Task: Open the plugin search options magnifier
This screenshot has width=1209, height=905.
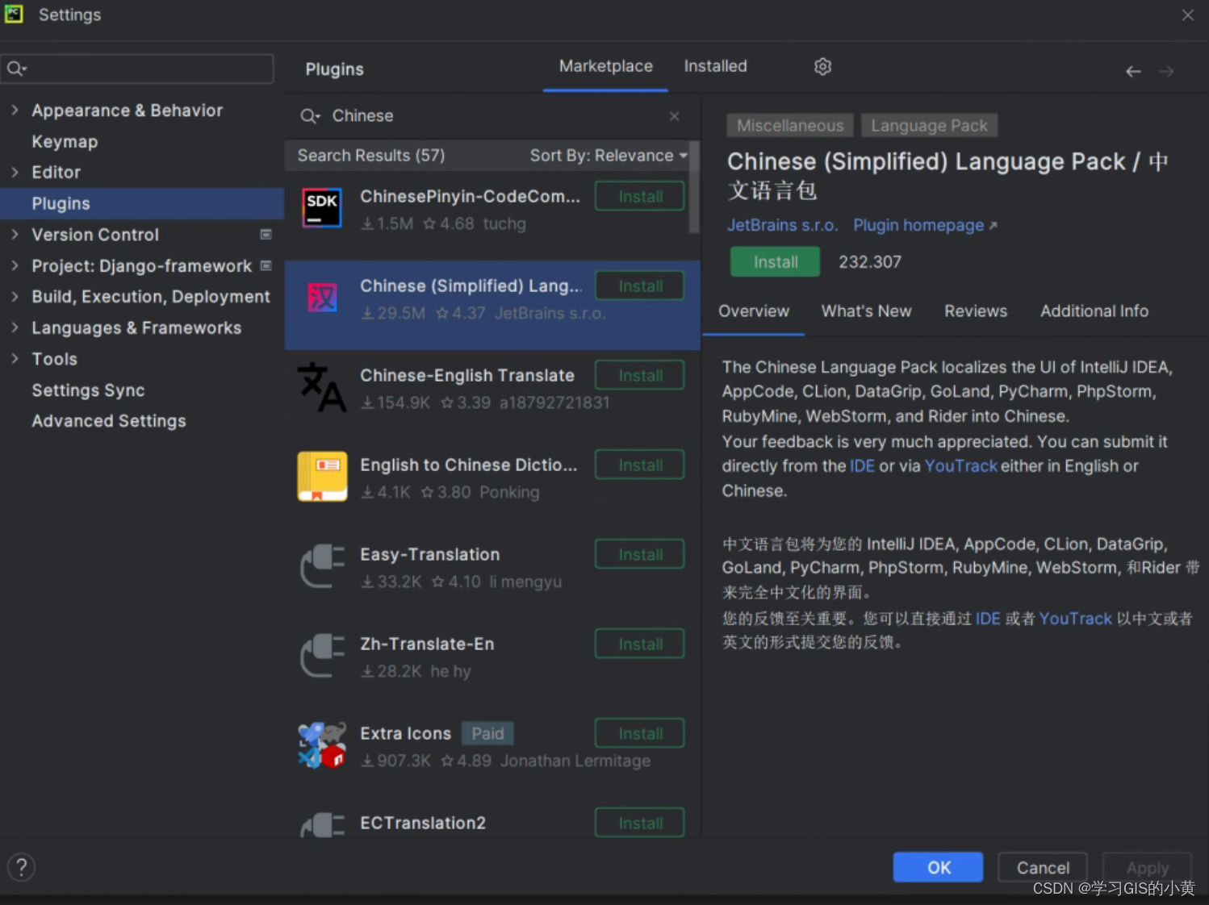Action: 310,116
